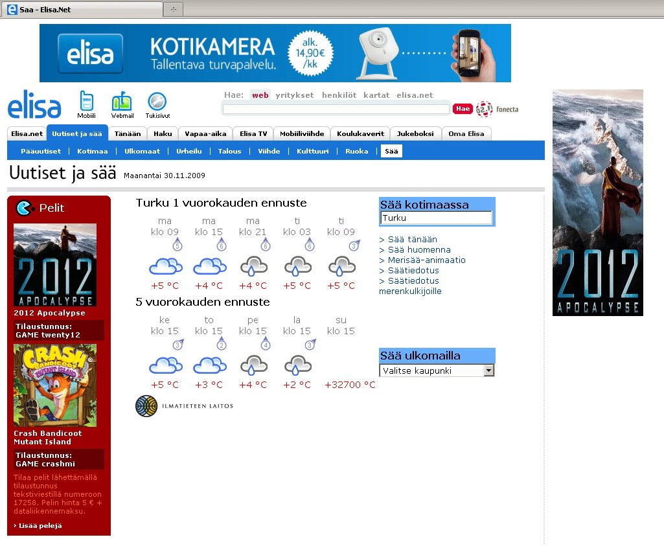The height and width of the screenshot is (546, 664).
Task: Select elisa.net search scope
Action: (x=415, y=95)
